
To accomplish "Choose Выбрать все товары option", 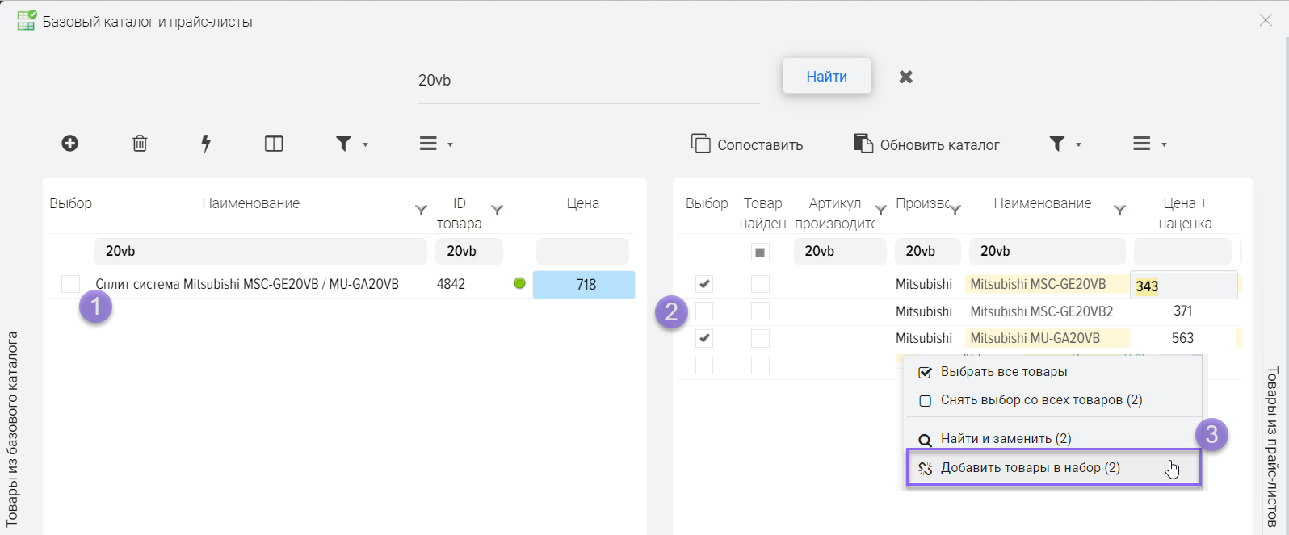I will 1003,372.
